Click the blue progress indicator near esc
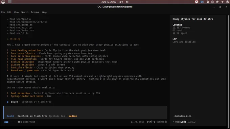The image size is (230, 129). 6,122
